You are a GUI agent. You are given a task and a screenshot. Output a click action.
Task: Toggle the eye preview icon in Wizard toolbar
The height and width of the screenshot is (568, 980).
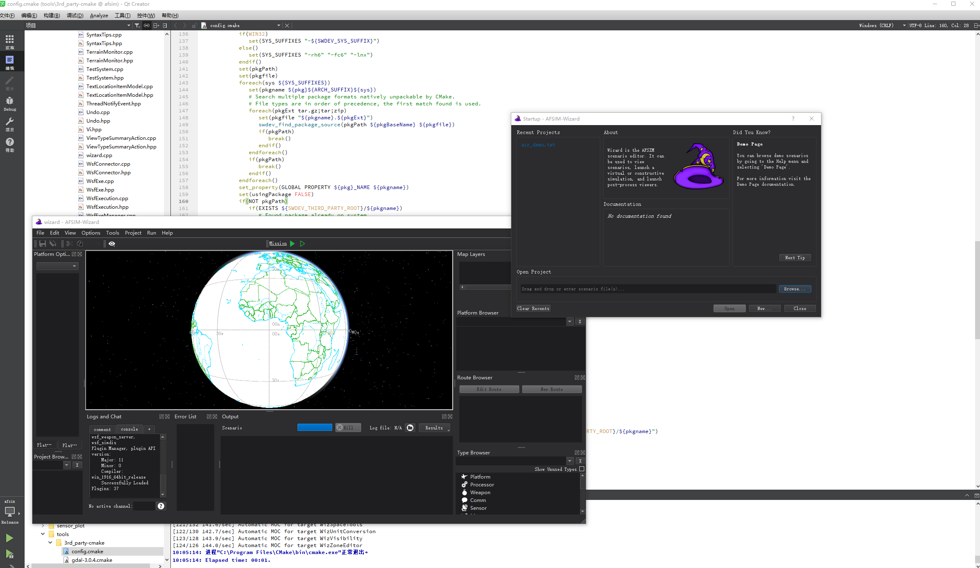click(x=111, y=244)
